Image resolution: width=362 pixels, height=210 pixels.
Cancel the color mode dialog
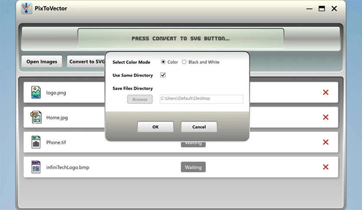point(199,127)
